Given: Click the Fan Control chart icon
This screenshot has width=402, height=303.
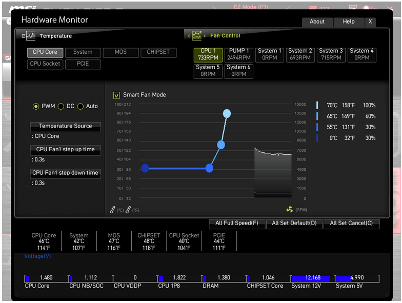Looking at the screenshot, I should [197, 36].
